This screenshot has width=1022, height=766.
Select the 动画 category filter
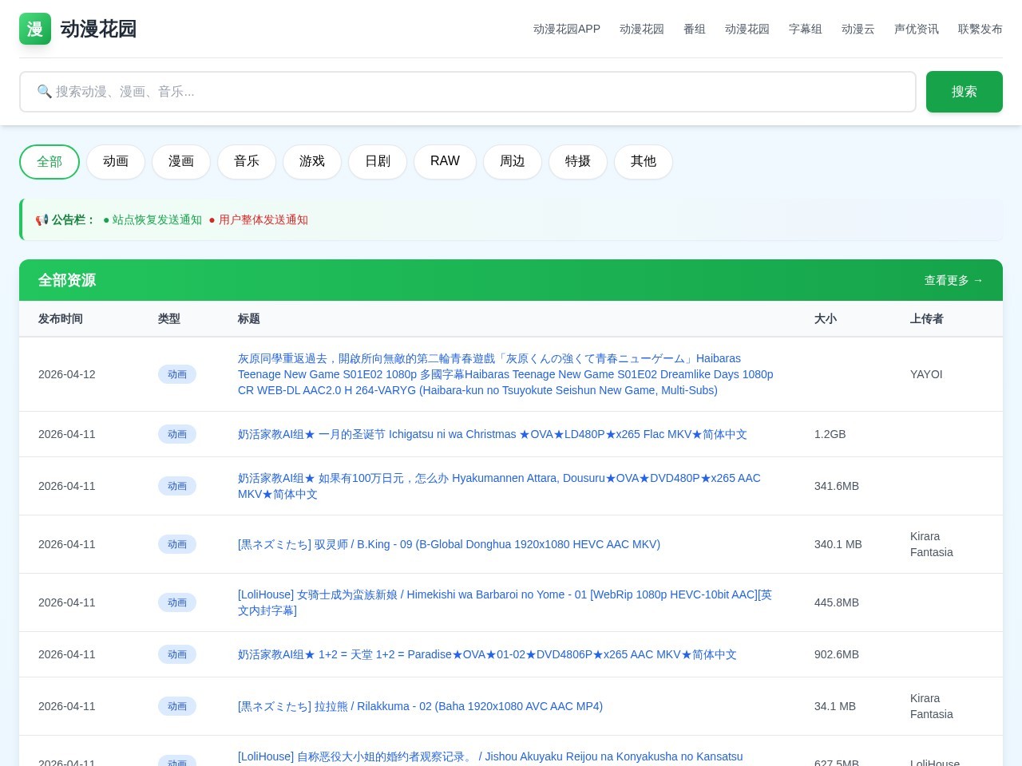point(115,161)
